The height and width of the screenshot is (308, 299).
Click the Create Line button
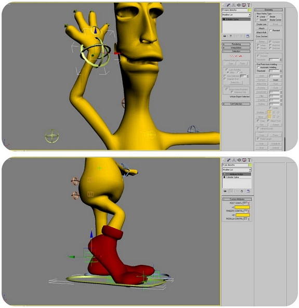pyautogui.click(x=262, y=24)
